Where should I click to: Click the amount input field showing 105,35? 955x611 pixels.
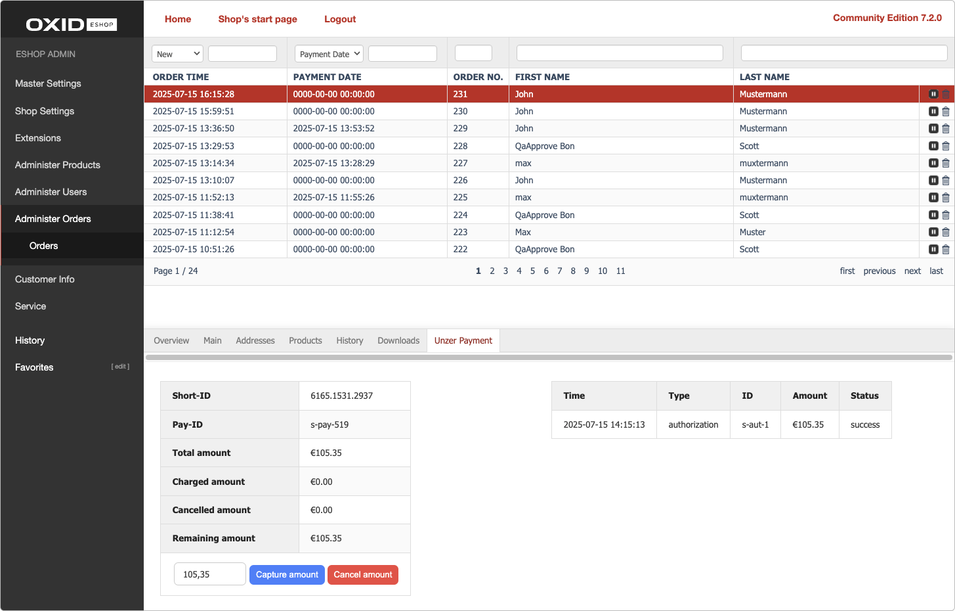tap(209, 574)
